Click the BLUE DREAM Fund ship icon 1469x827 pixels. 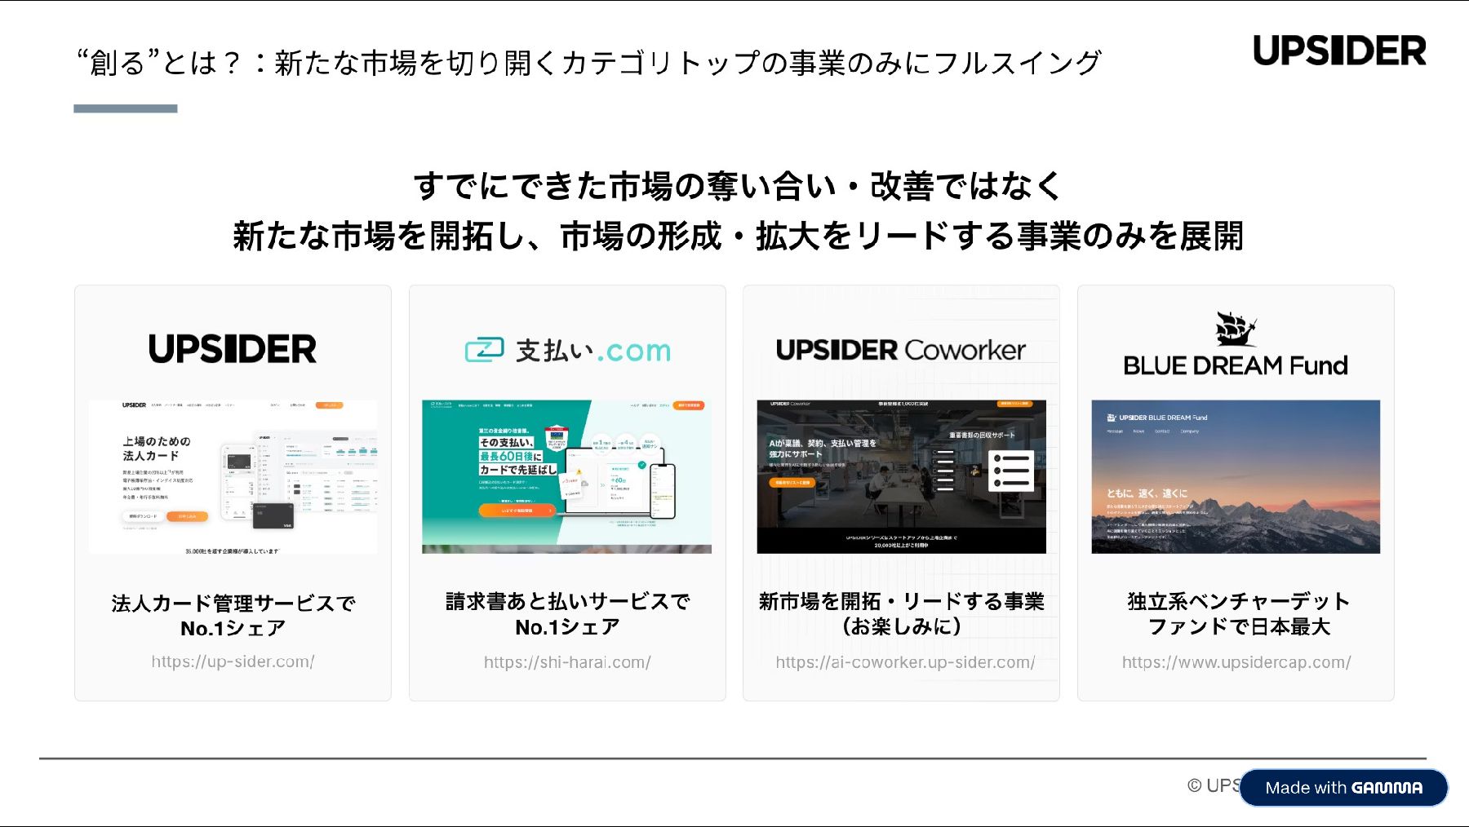pos(1235,329)
